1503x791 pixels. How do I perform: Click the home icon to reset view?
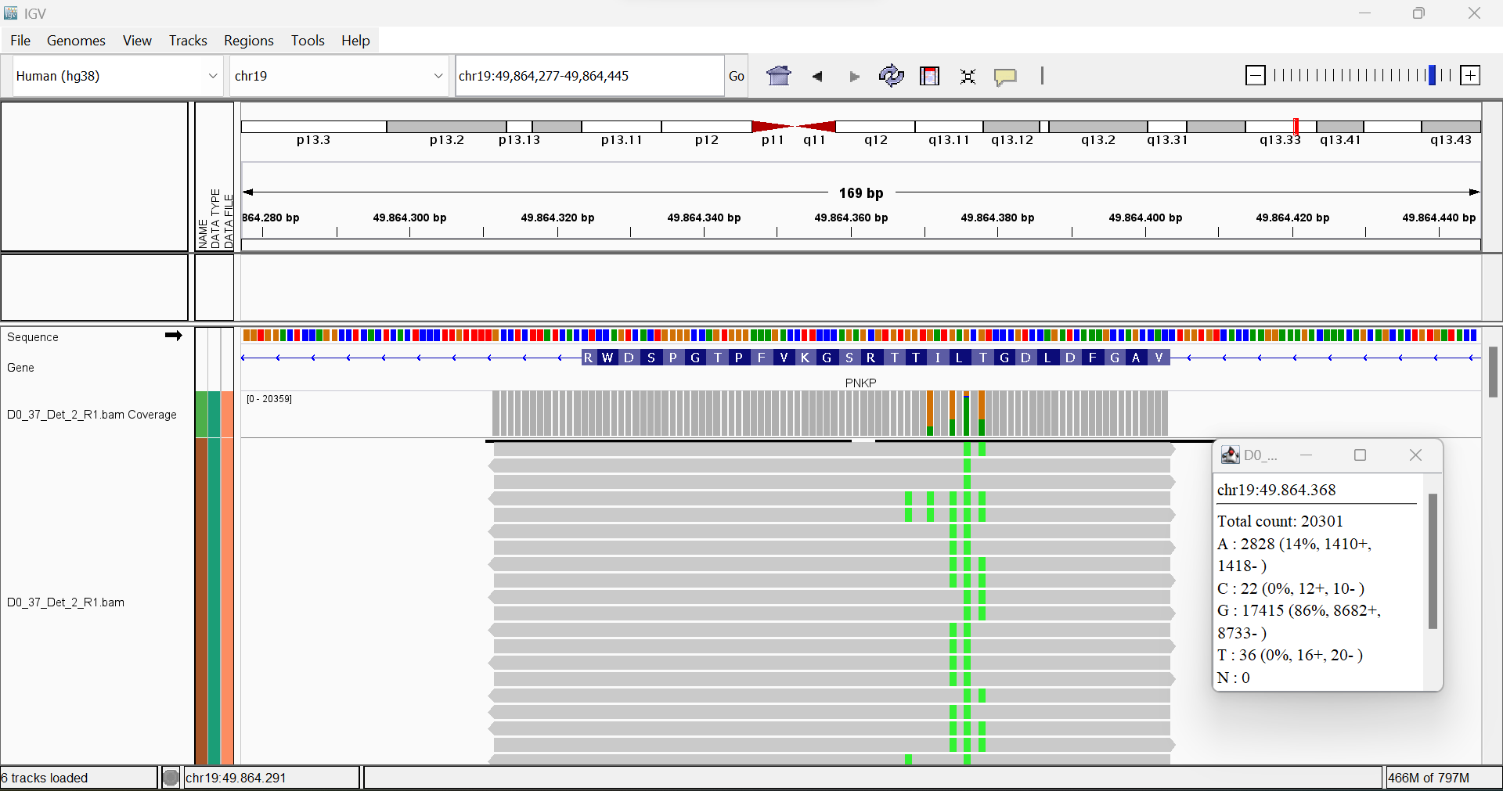point(779,76)
